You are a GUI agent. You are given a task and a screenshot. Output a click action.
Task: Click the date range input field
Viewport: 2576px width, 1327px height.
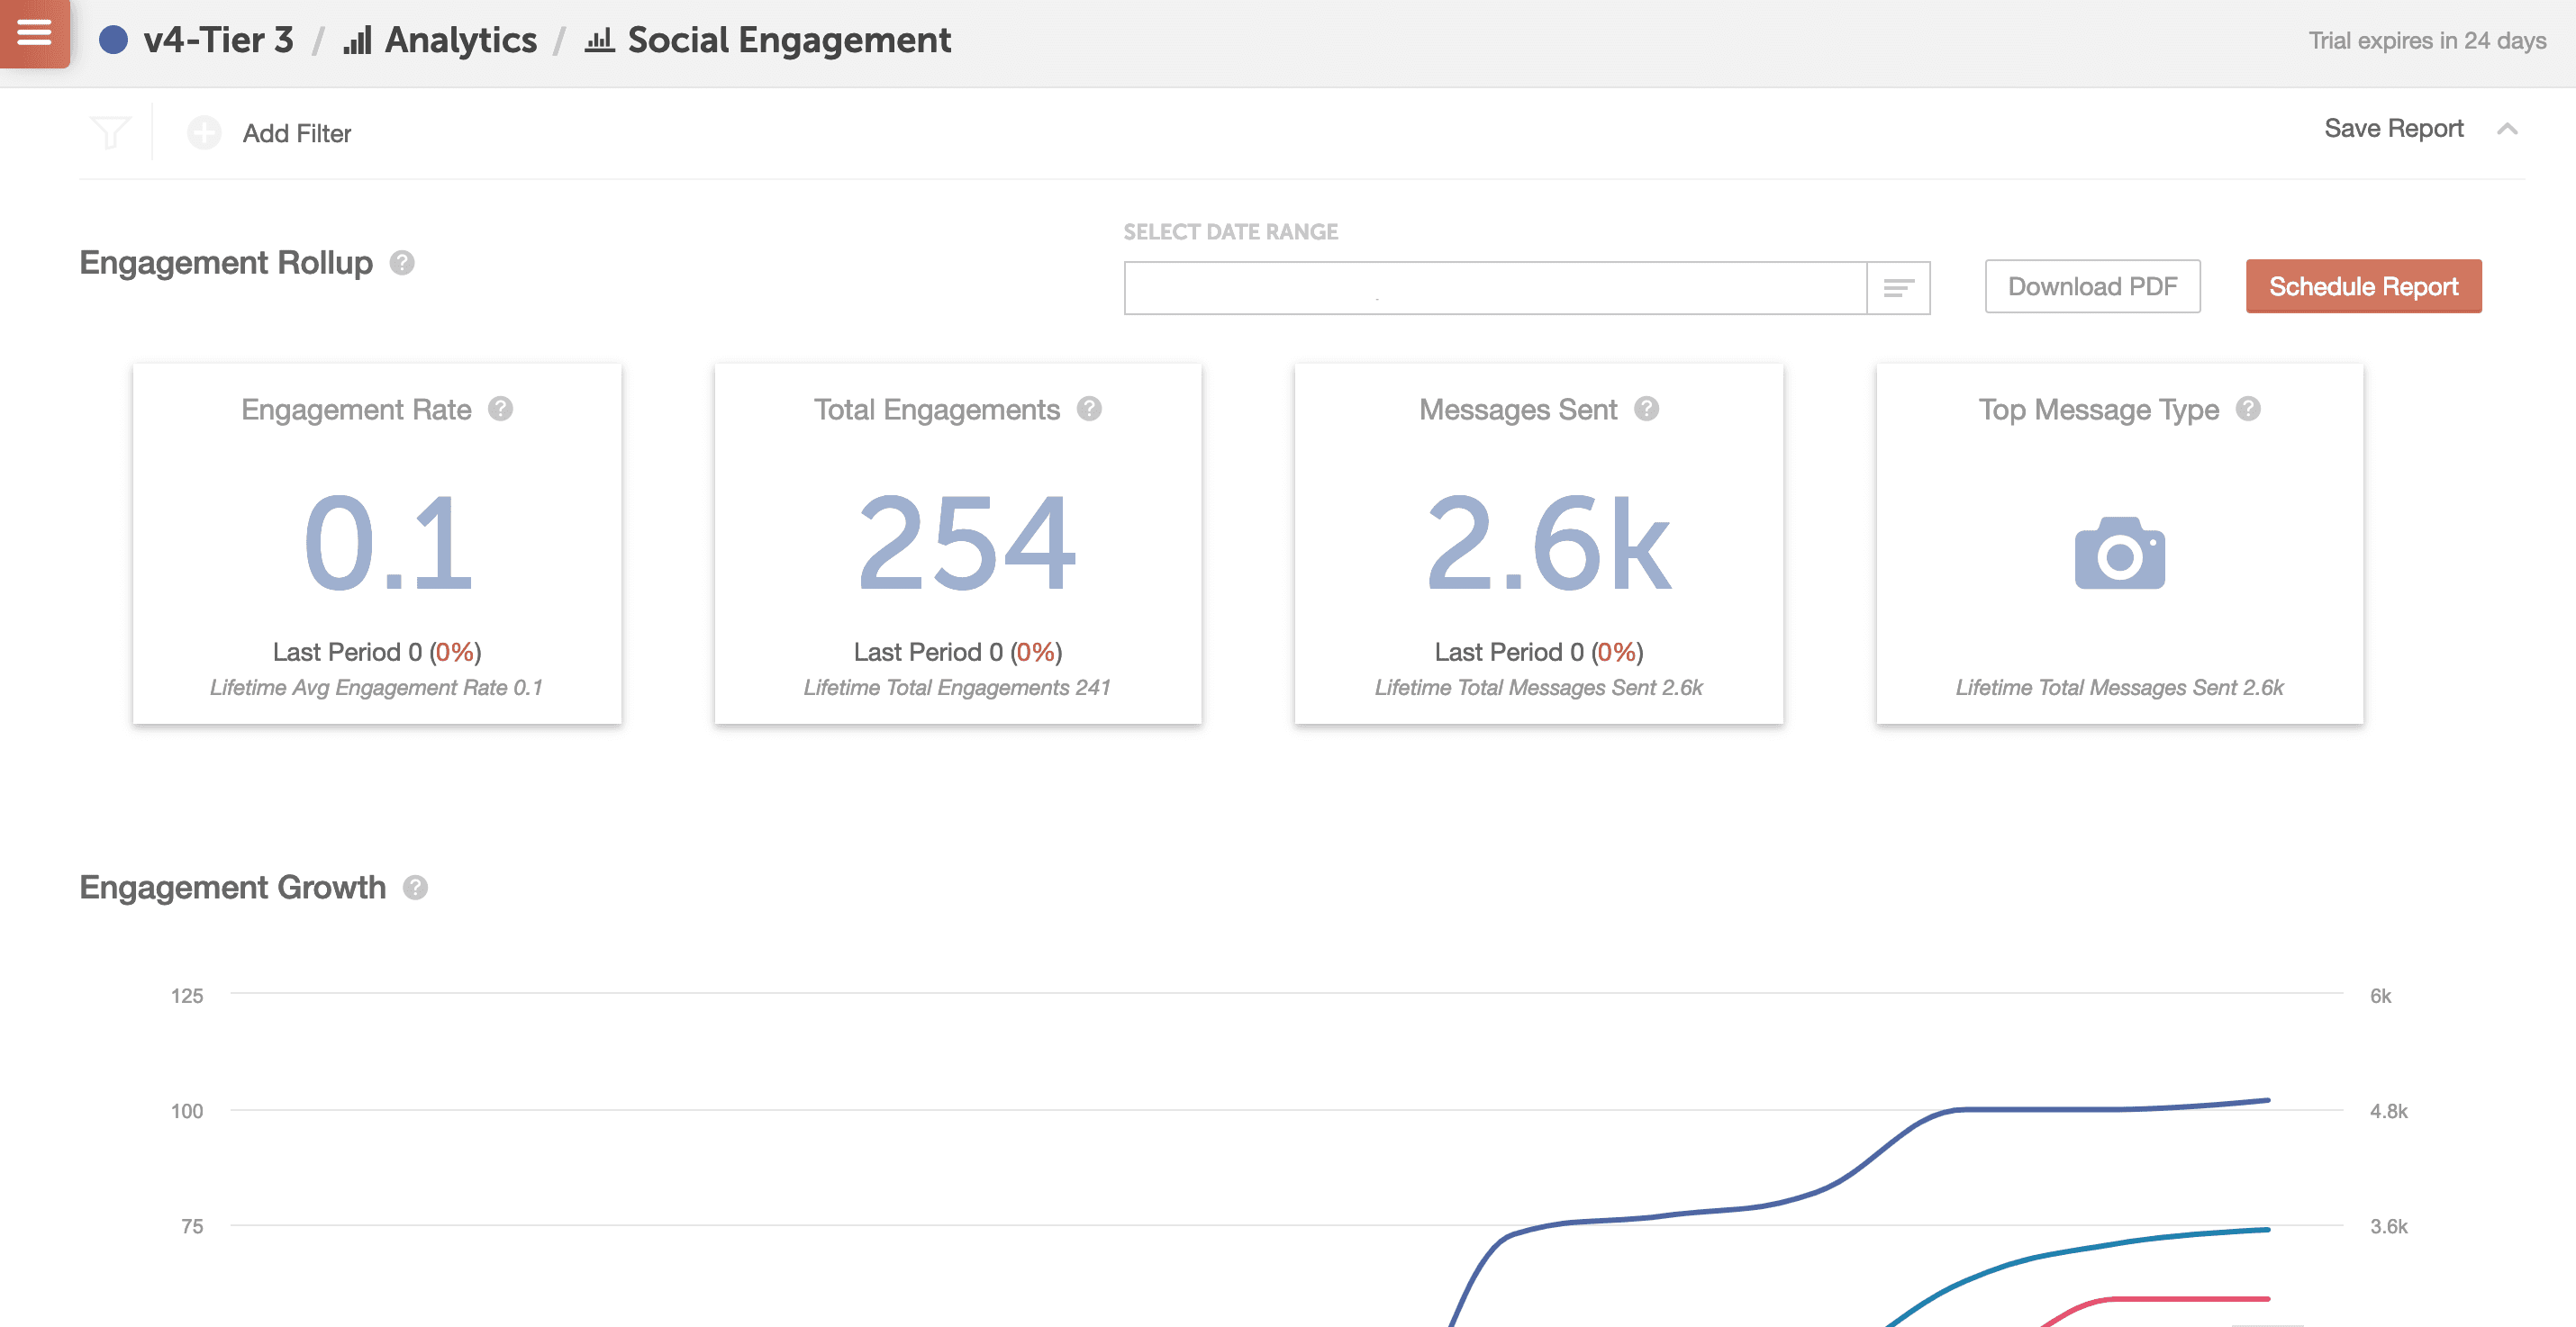(1494, 288)
